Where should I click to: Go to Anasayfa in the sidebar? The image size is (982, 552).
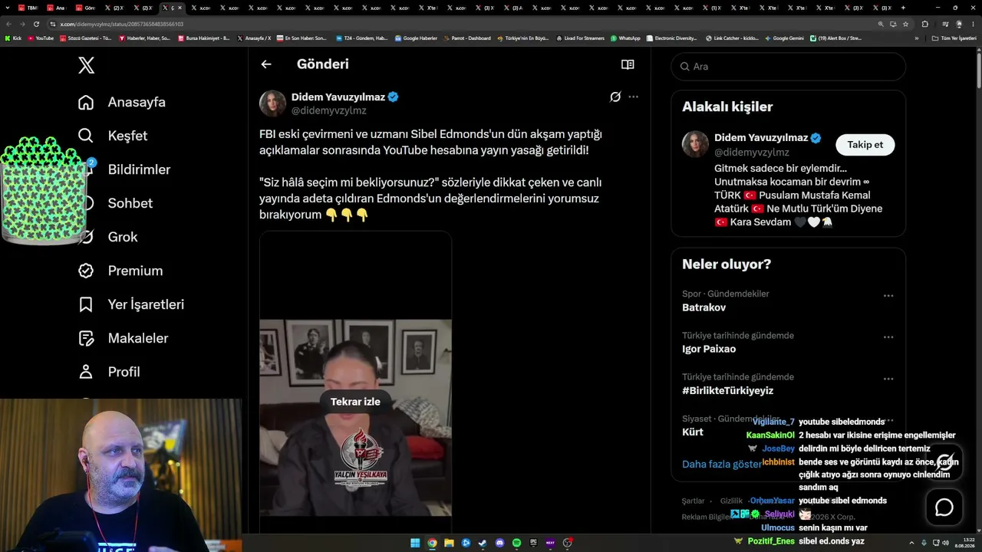(137, 102)
